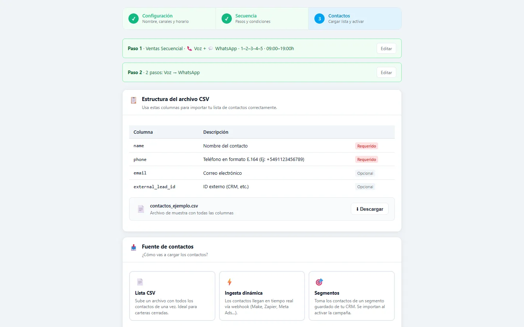The image size is (524, 327).
Task: Click the Opcional badge for external_lead_id
Action: coord(365,187)
